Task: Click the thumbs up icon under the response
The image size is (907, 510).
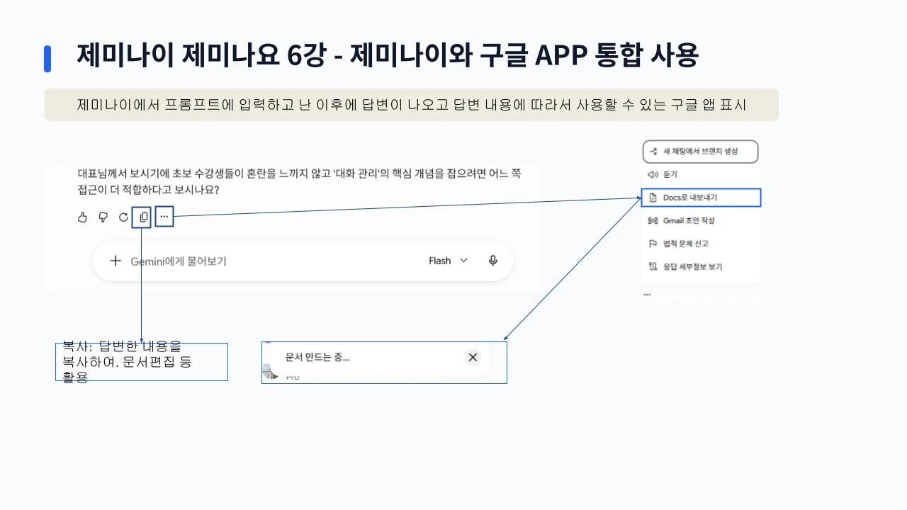Action: pos(82,217)
